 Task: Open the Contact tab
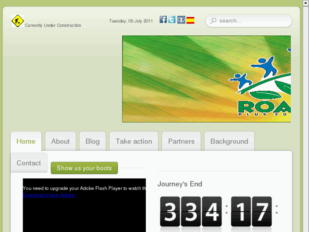pos(29,163)
